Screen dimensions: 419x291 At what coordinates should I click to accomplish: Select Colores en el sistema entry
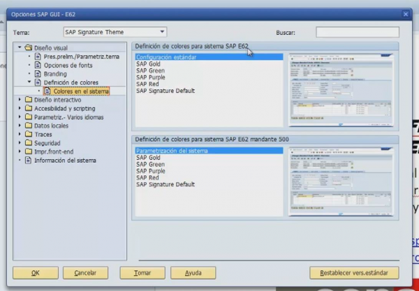pos(81,91)
